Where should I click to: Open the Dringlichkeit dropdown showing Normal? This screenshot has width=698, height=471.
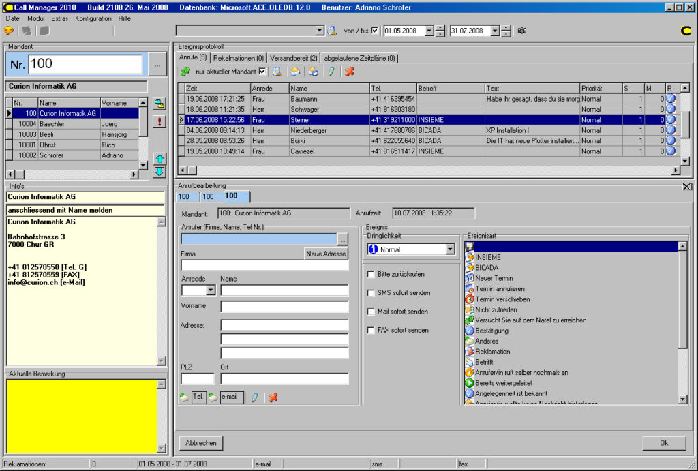pyautogui.click(x=449, y=249)
